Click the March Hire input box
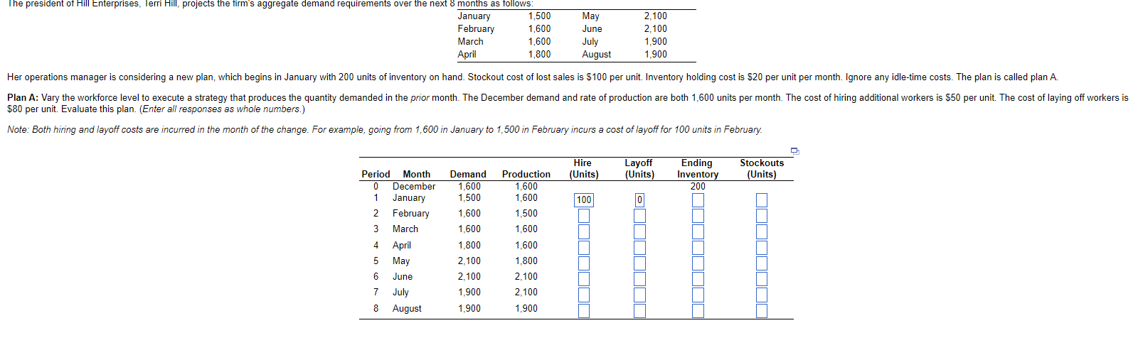This screenshot has height=350, width=1138. 584,231
